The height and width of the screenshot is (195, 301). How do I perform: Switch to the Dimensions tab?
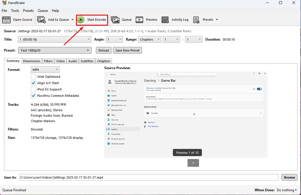pyautogui.click(x=32, y=61)
